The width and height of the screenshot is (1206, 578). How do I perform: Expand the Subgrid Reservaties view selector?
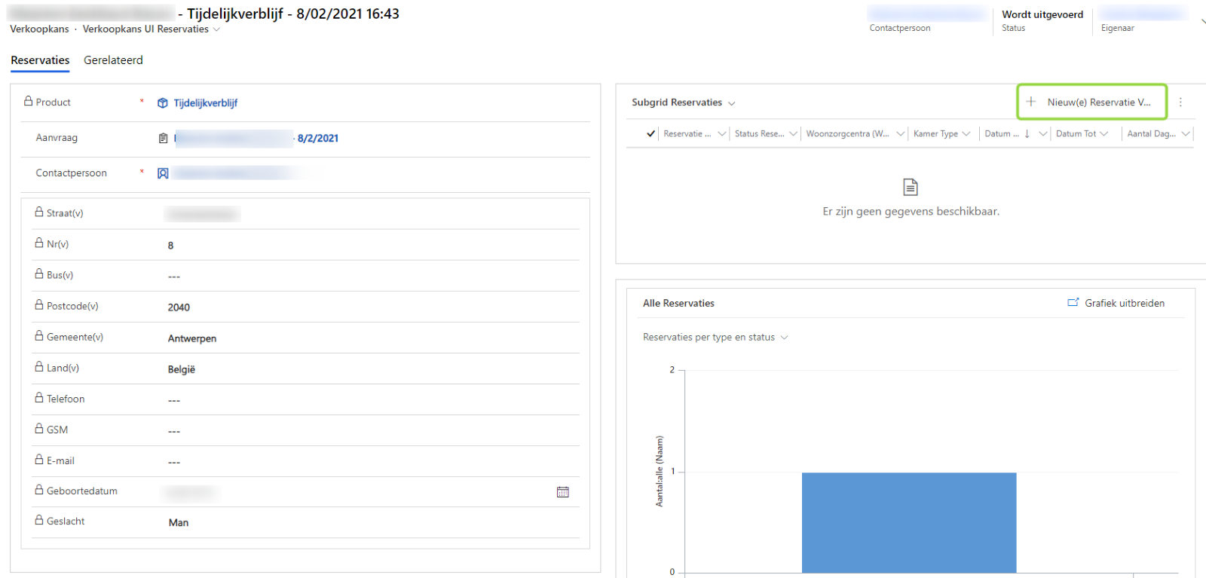[x=731, y=103]
